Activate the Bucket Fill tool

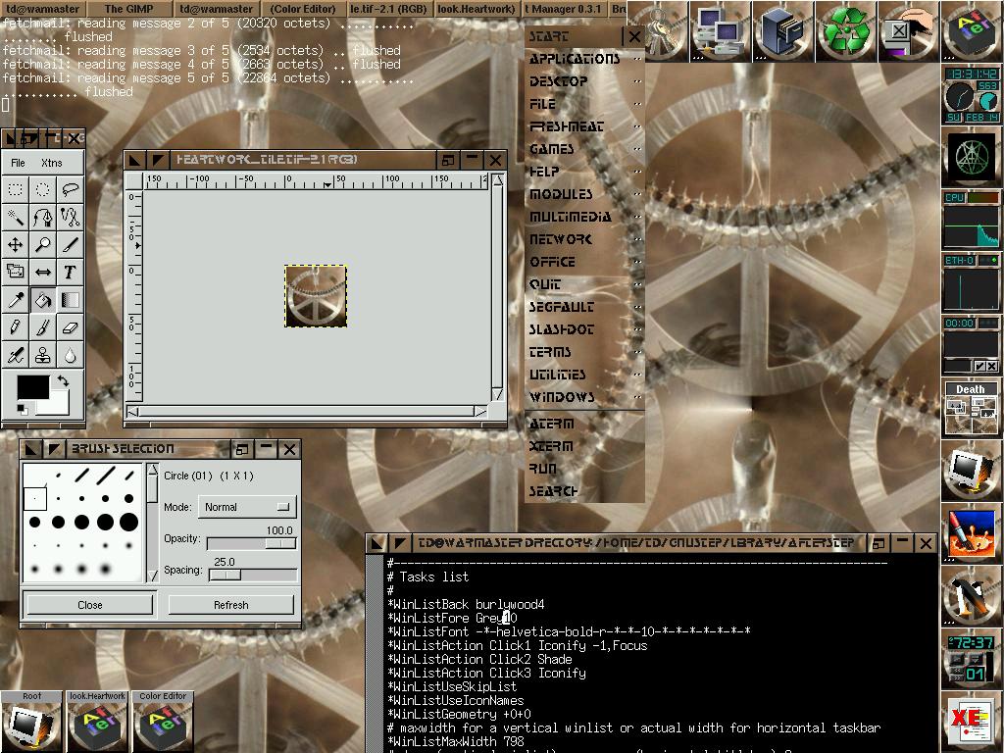point(43,300)
